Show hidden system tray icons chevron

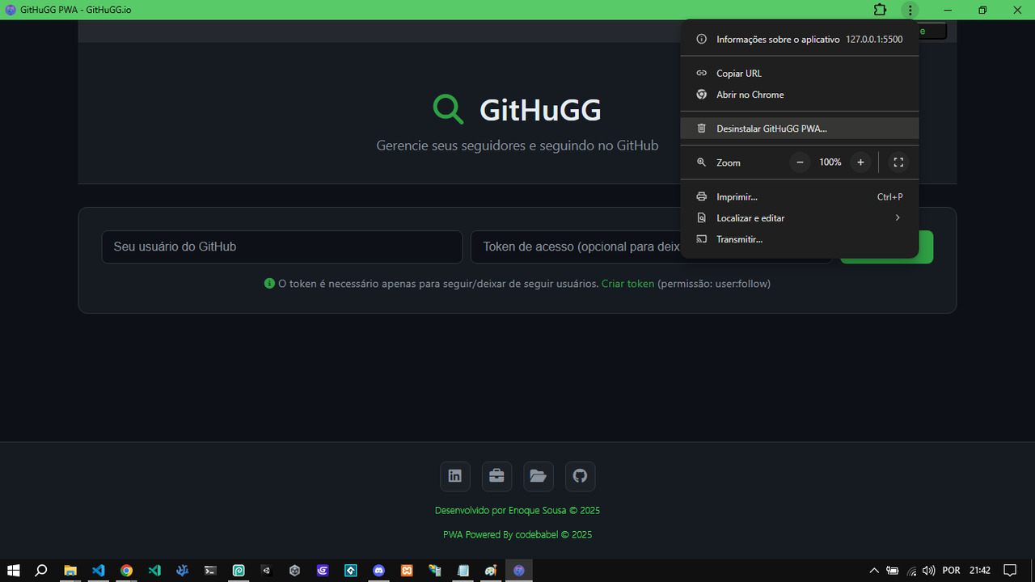[874, 570]
